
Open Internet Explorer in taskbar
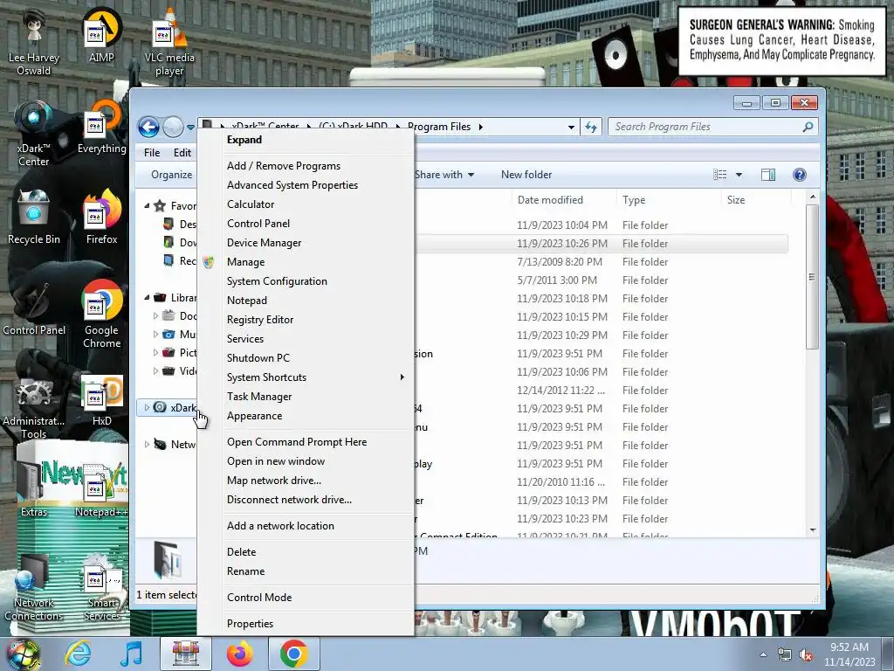pyautogui.click(x=78, y=654)
